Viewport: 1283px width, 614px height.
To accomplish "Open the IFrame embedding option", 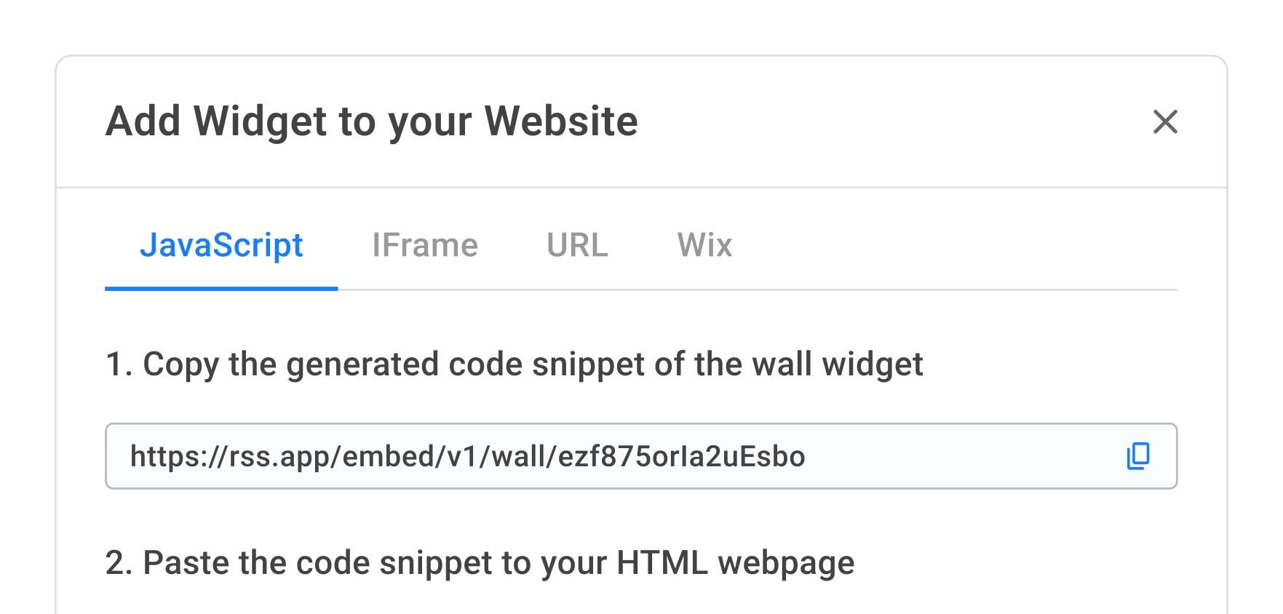I will click(426, 245).
